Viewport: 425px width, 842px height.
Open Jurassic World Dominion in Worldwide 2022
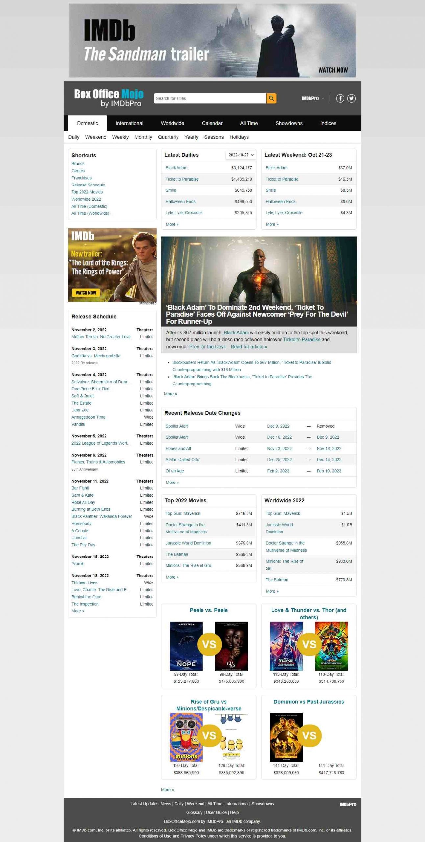coord(279,528)
